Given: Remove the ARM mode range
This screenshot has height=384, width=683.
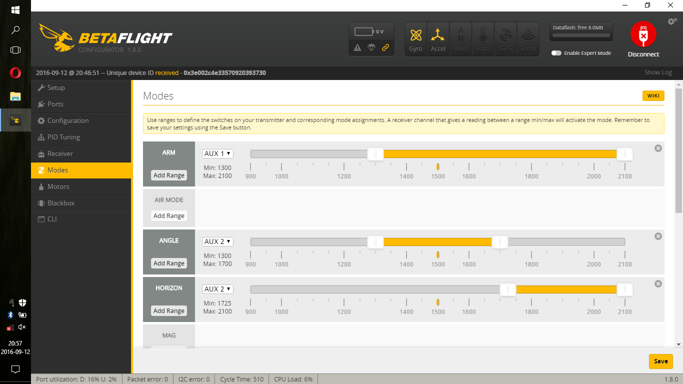Looking at the screenshot, I should 658,148.
